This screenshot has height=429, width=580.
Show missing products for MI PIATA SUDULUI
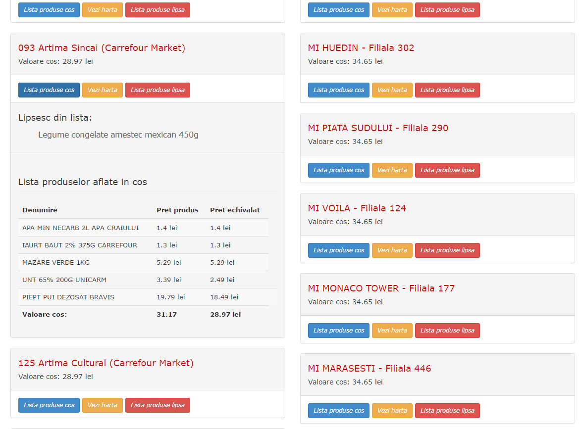pos(447,170)
